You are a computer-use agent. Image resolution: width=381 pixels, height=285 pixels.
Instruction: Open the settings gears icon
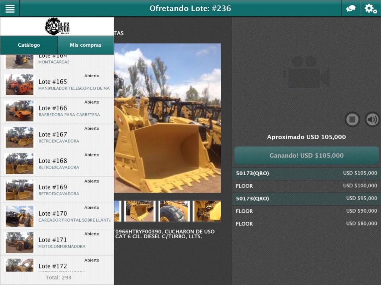point(371,9)
